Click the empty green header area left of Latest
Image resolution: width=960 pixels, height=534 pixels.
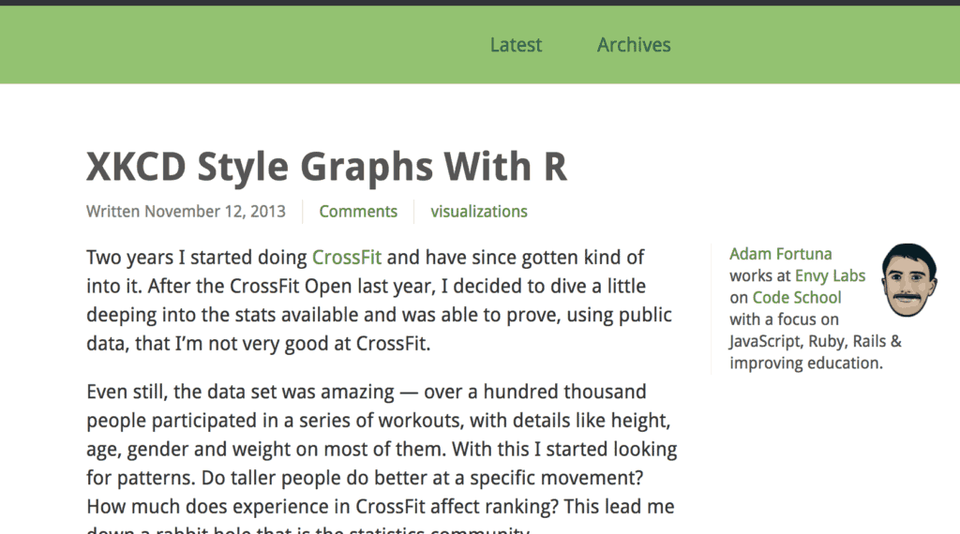tap(234, 45)
